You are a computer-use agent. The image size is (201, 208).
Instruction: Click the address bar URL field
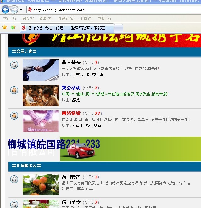pyautogui.click(x=113, y=10)
